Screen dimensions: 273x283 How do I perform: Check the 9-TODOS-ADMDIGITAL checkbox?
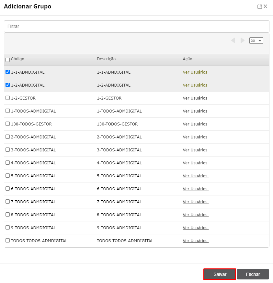[x=7, y=228]
